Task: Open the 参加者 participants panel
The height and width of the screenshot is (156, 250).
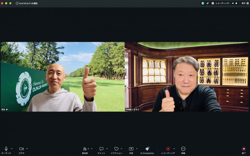Action: (x=85, y=149)
